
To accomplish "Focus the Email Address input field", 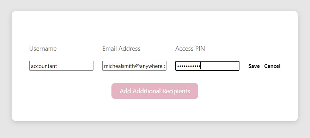I will pos(134,66).
